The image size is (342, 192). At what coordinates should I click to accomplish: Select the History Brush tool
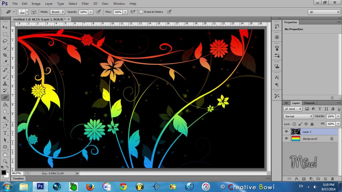click(x=5, y=91)
